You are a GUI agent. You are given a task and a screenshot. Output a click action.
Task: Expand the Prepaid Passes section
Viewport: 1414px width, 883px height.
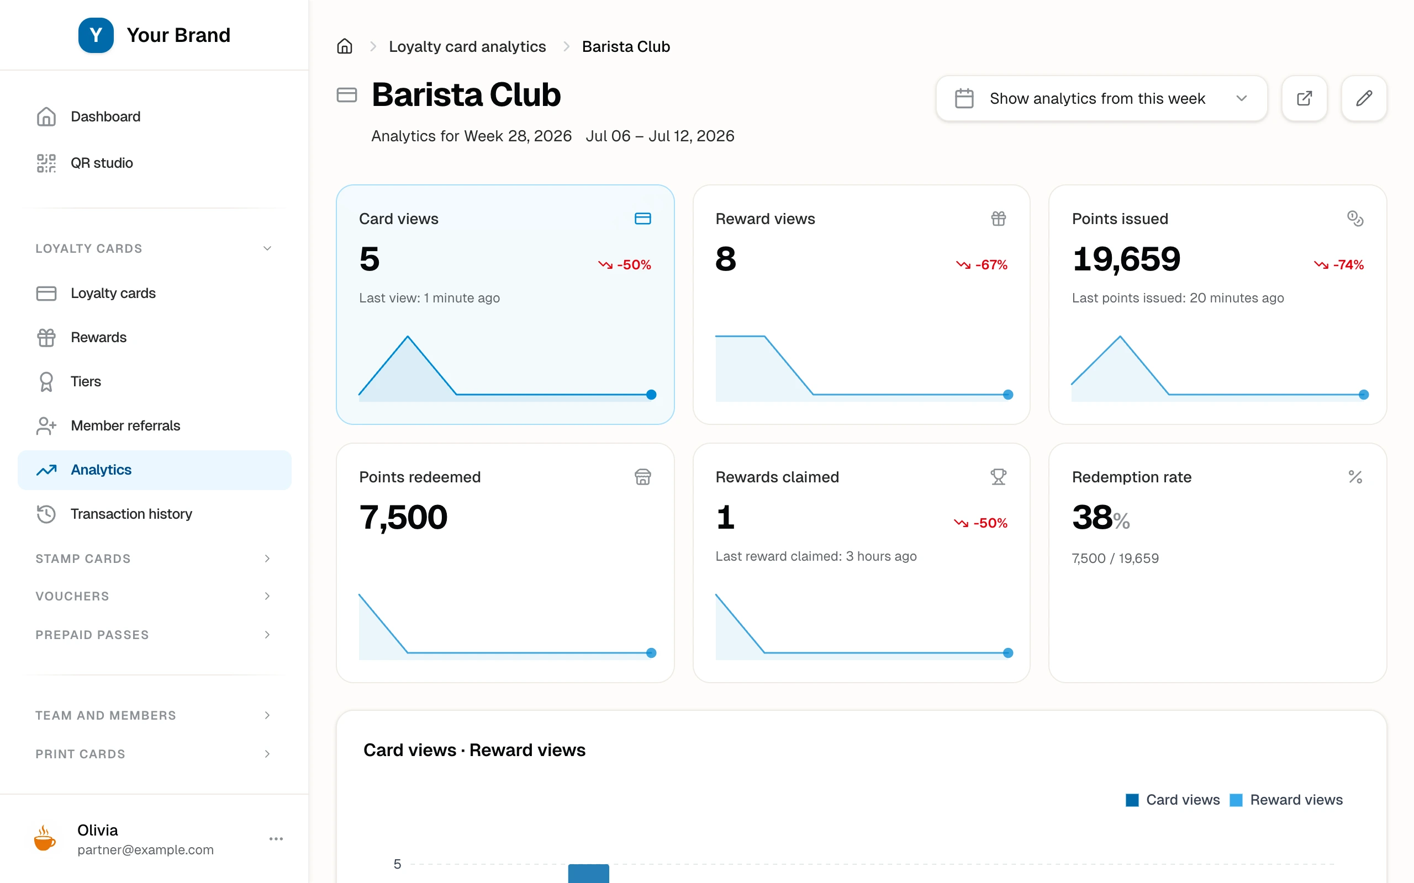point(267,634)
